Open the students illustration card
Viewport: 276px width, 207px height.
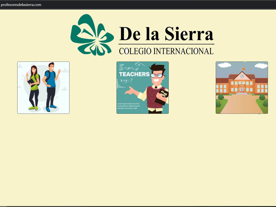(x=43, y=88)
